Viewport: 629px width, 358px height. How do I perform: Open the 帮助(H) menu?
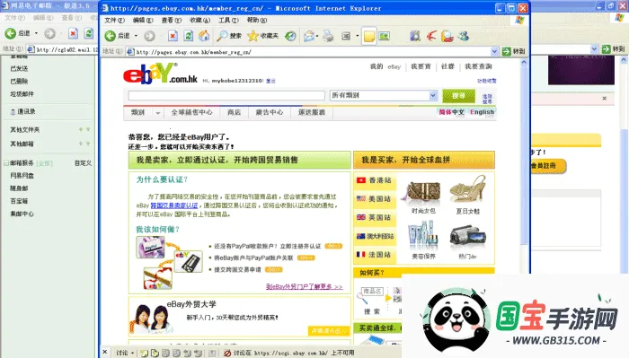[x=257, y=20]
